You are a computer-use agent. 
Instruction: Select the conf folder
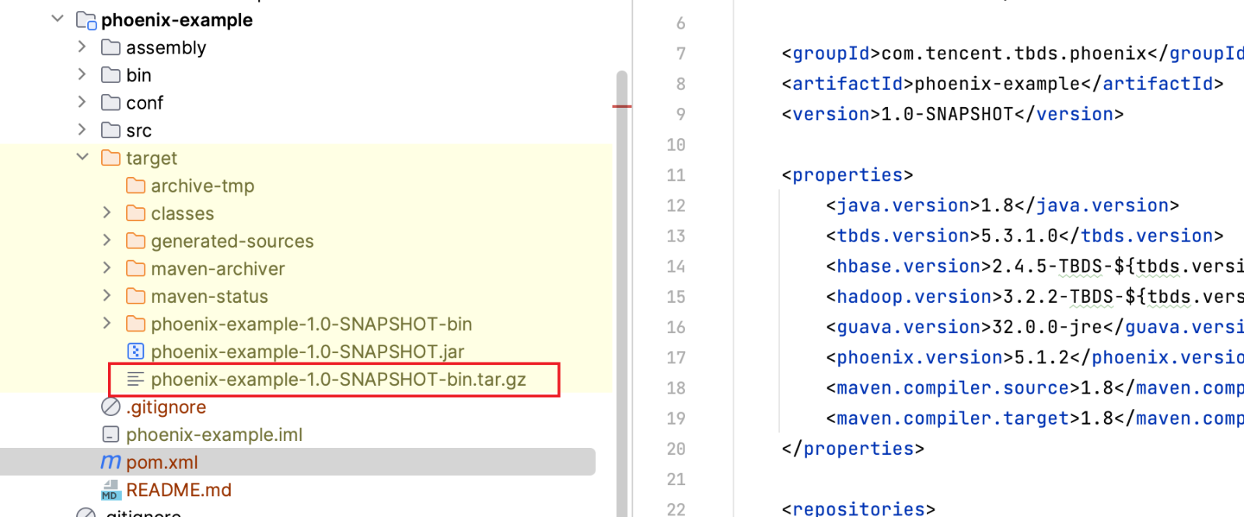click(x=145, y=103)
